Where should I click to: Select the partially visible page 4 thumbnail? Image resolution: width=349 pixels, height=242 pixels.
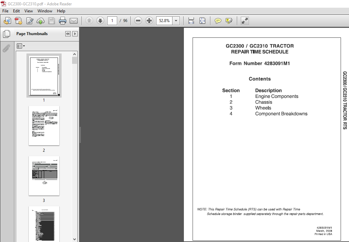point(44,224)
